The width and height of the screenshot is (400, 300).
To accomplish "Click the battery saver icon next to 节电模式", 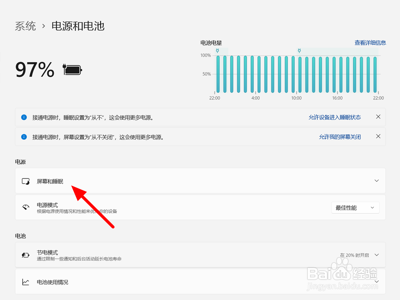I will pyautogui.click(x=26, y=255).
